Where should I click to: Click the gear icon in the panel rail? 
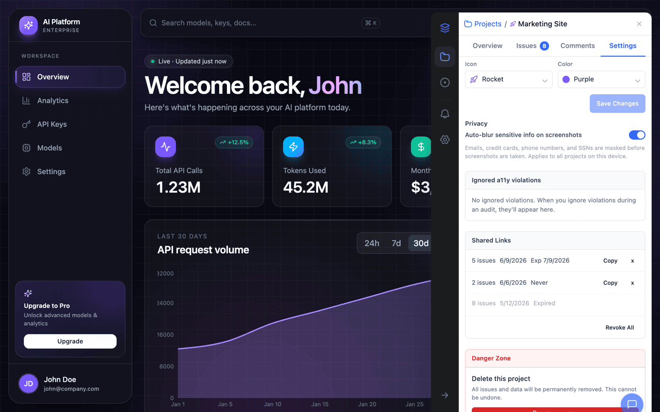tap(445, 140)
